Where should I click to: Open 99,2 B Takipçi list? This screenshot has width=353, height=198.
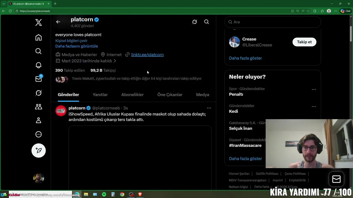click(103, 70)
